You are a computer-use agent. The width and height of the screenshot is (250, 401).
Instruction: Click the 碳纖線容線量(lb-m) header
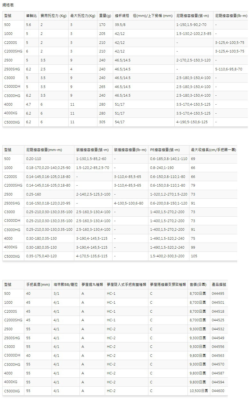(130, 150)
